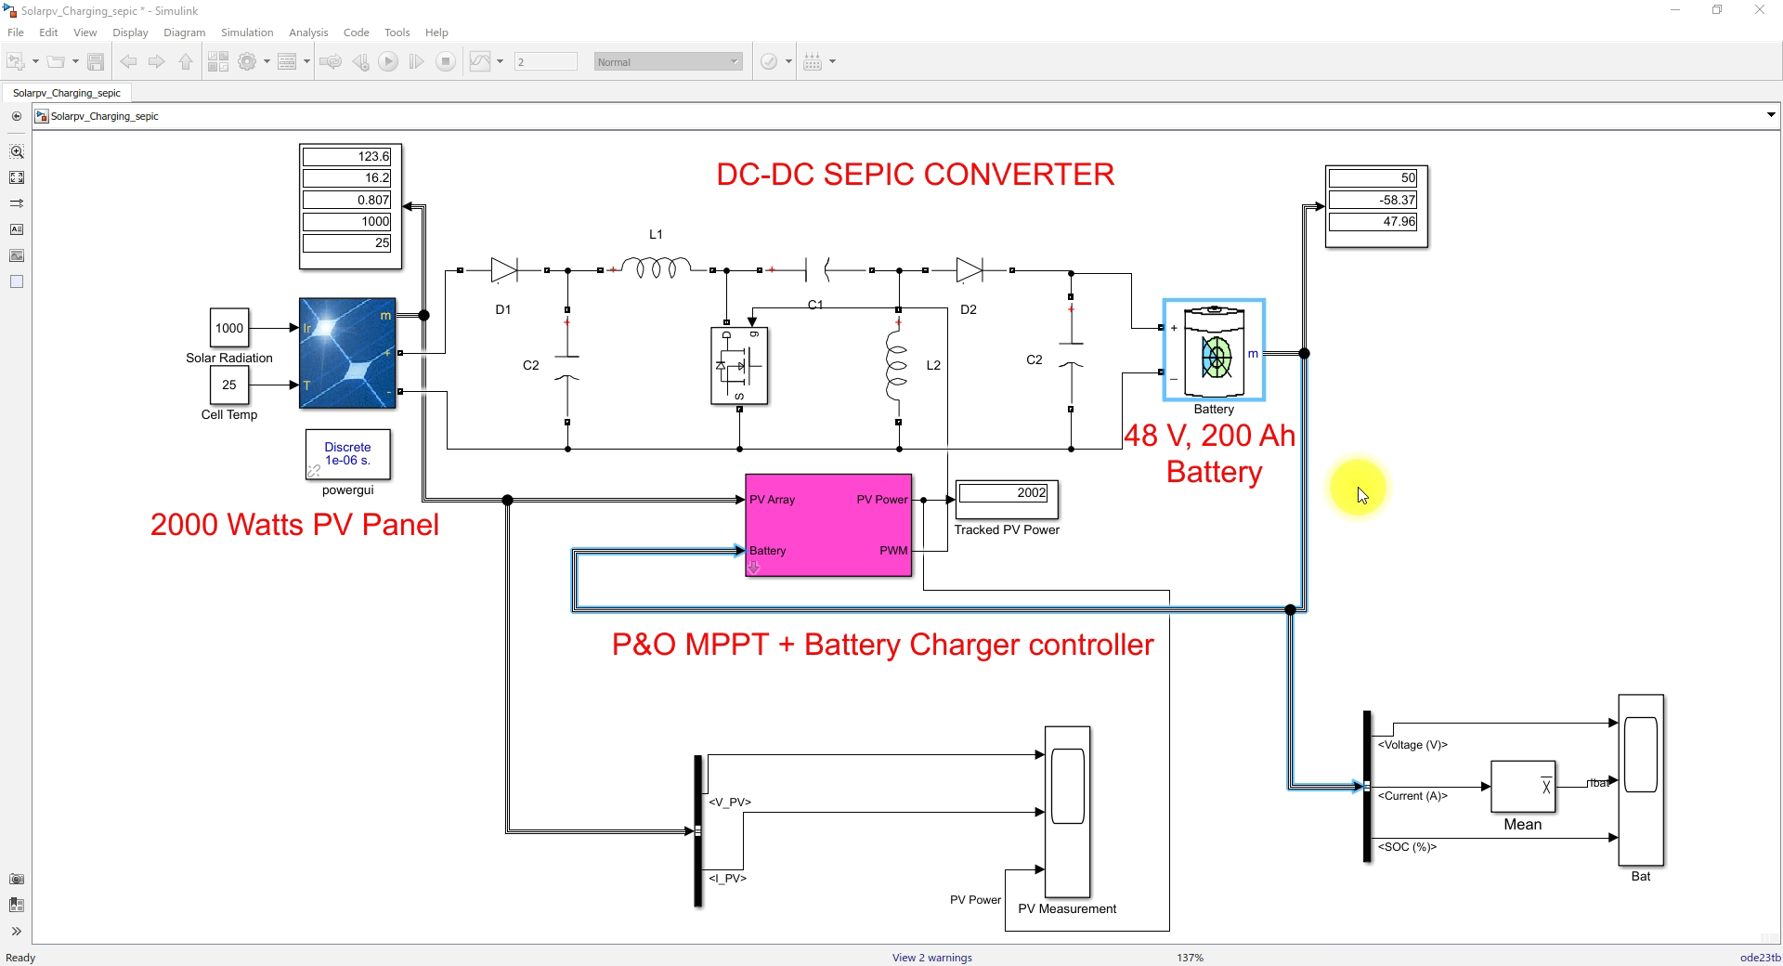Click the Back navigation arrow
The width and height of the screenshot is (1783, 966).
coord(128,61)
